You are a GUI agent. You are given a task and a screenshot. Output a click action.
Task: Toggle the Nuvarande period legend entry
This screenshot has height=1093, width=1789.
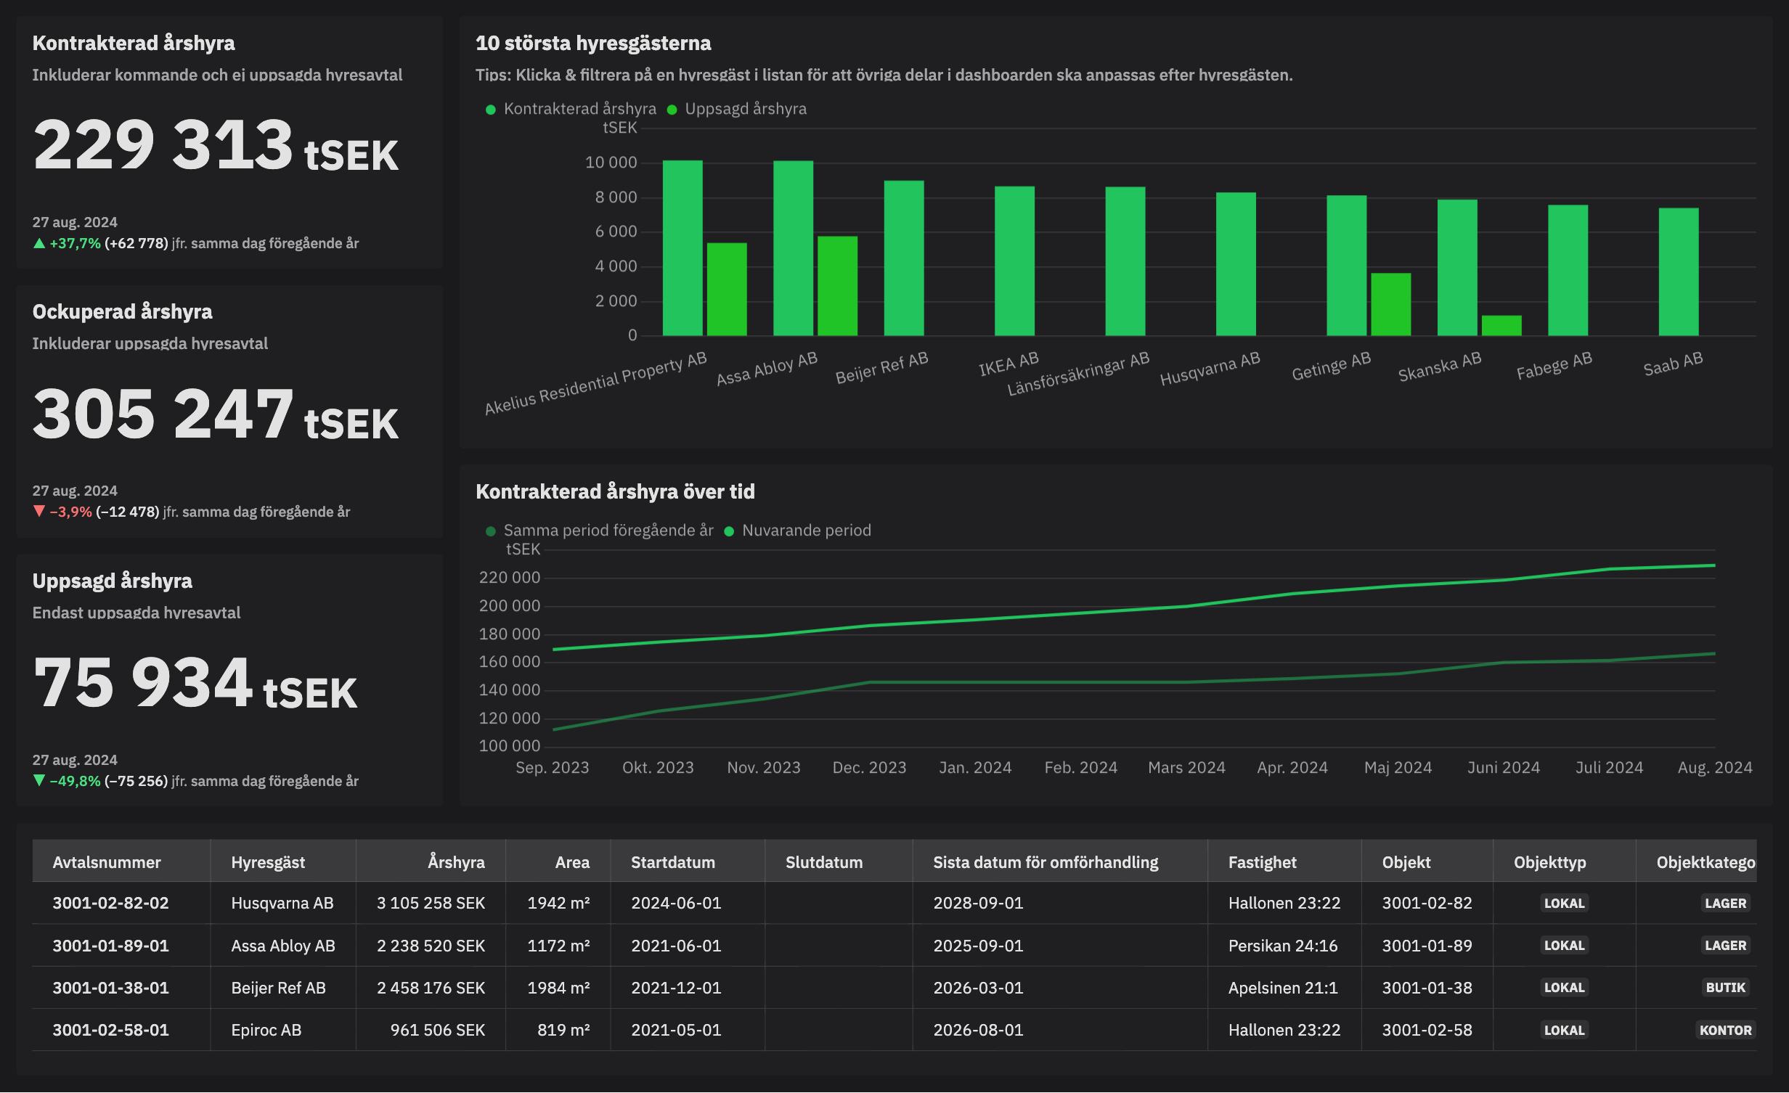[x=798, y=531]
